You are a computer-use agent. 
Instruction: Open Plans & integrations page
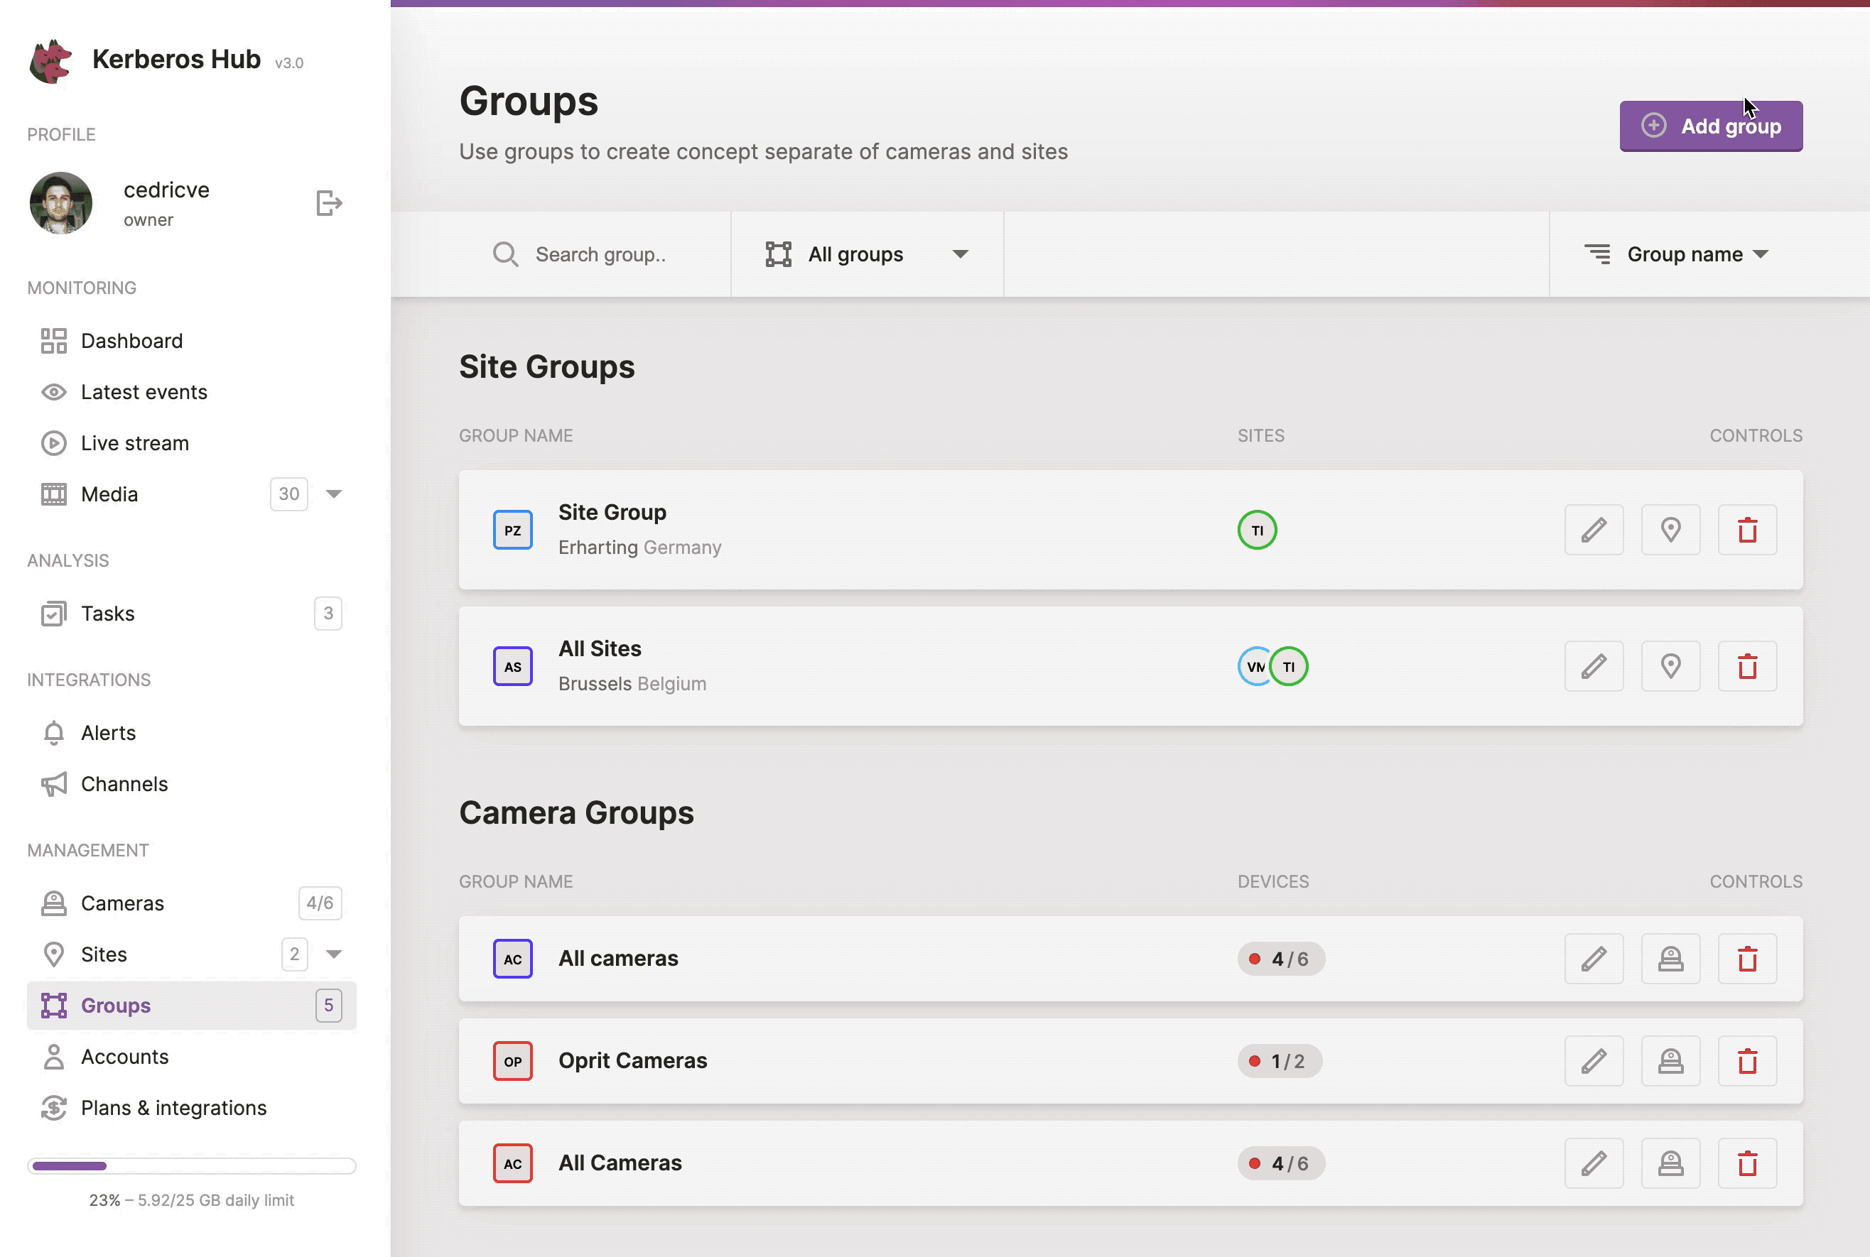pyautogui.click(x=173, y=1107)
